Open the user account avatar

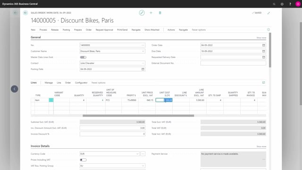pyautogui.click(x=298, y=4)
